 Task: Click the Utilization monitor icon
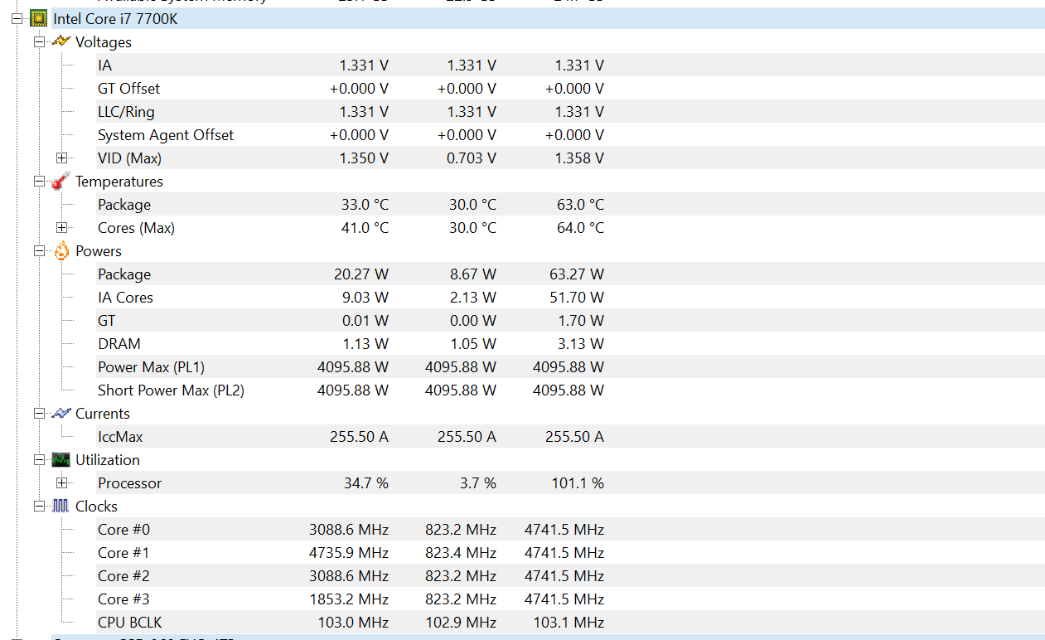pyautogui.click(x=60, y=459)
